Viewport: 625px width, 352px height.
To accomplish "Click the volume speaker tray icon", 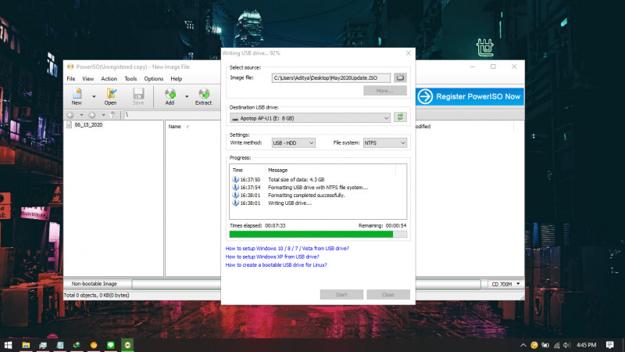I will click(567, 345).
